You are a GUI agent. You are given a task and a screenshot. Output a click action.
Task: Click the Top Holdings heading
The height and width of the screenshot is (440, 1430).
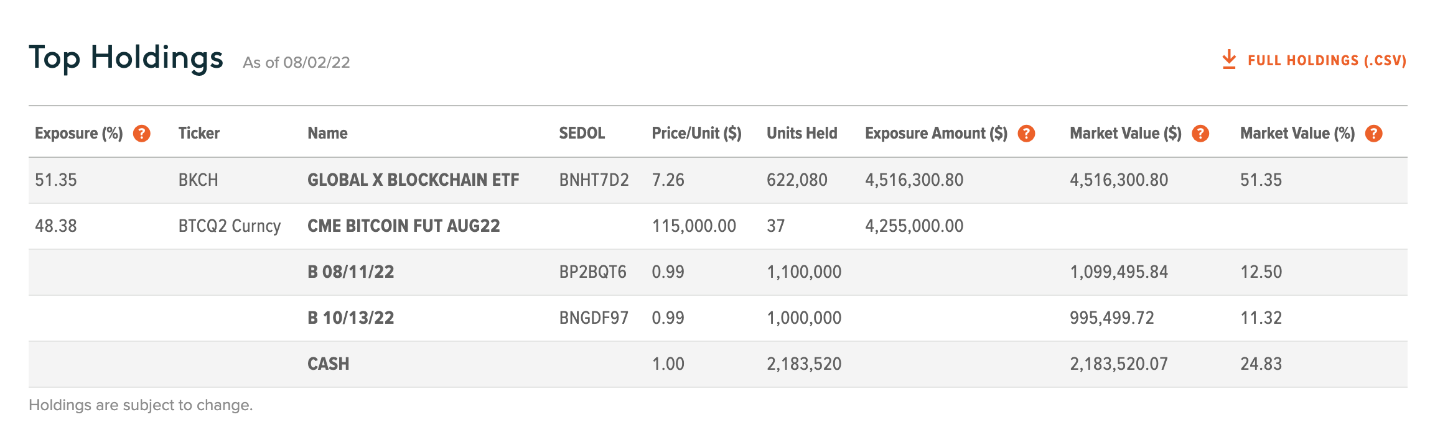pos(126,58)
